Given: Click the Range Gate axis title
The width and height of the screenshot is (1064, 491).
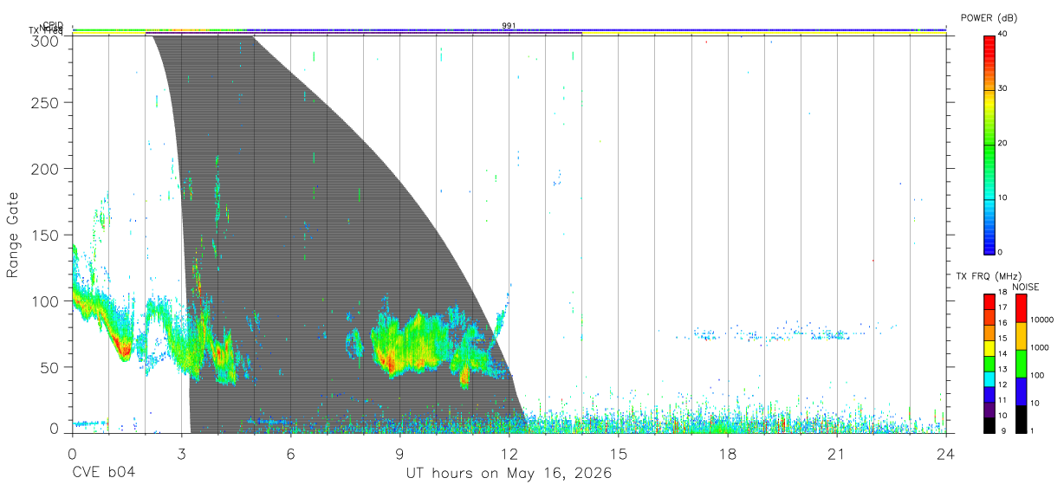Looking at the screenshot, I should pyautogui.click(x=14, y=235).
